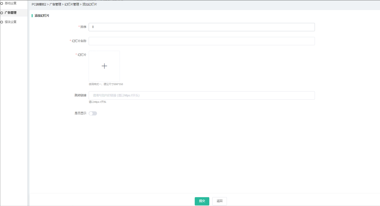The height and width of the screenshot is (206, 380).
Task: Click the circle icon beside 模块设置
Action: 2,22
